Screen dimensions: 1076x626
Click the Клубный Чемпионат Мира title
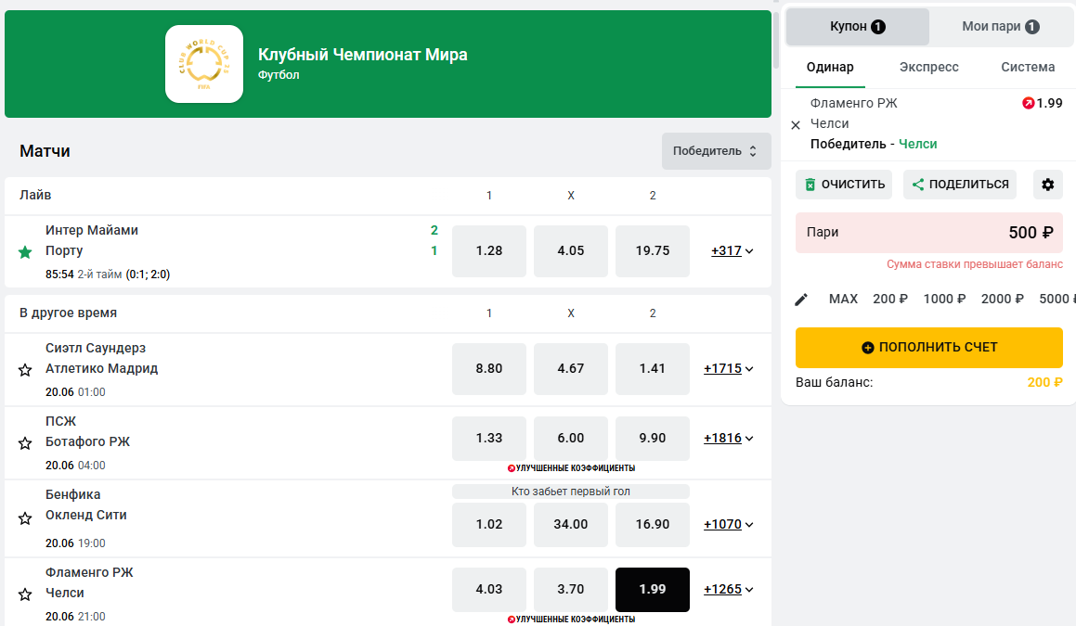[362, 55]
